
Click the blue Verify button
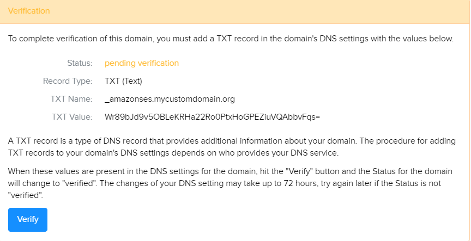tap(28, 219)
